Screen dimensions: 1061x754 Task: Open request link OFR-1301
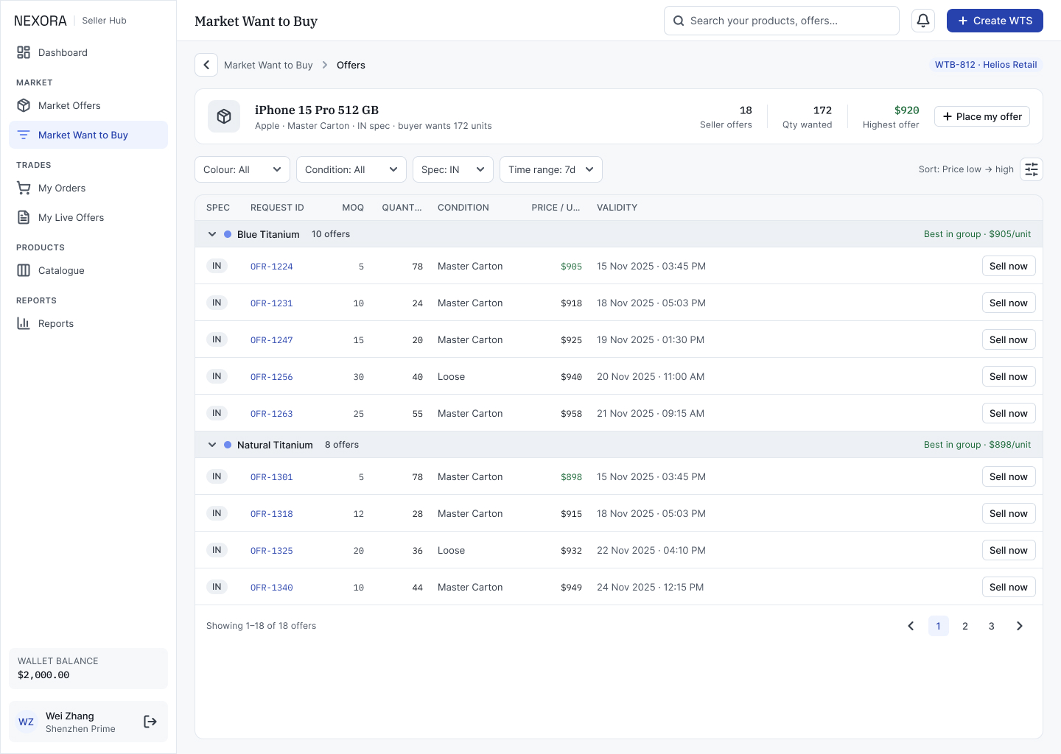pos(272,477)
